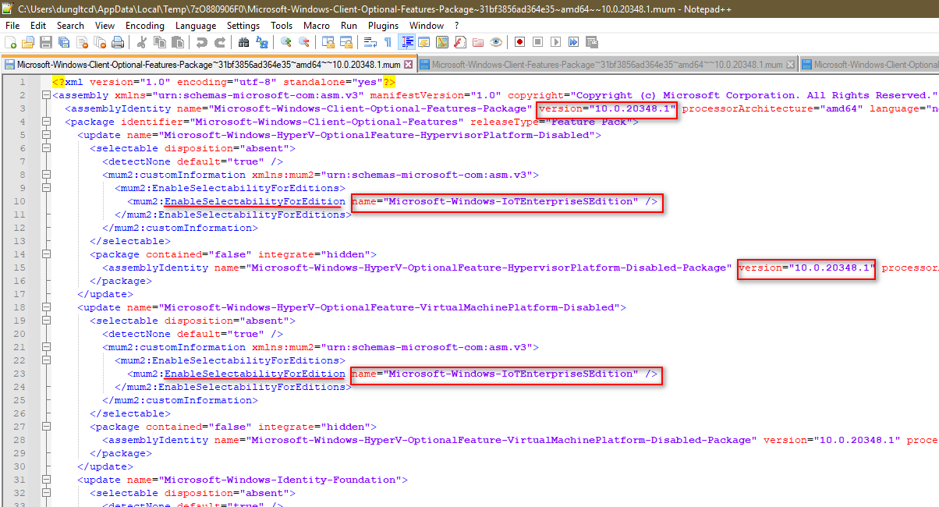Open Find with the binoculars icon
This screenshot has height=507, width=939.
tap(243, 41)
